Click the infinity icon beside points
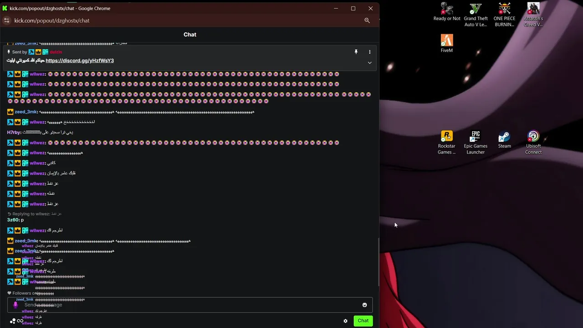The image size is (583, 328). 20,321
